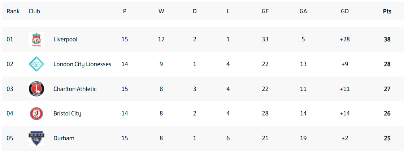Select Liverpool's 38 points value
Image resolution: width=404 pixels, height=155 pixels.
point(387,40)
